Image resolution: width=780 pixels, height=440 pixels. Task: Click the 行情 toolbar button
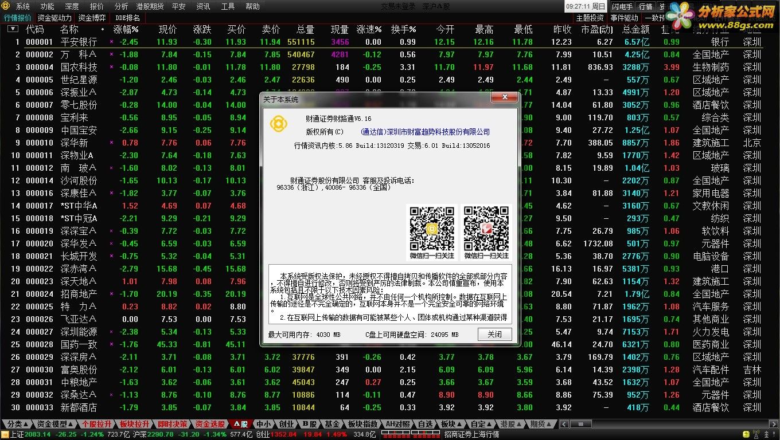646,6
